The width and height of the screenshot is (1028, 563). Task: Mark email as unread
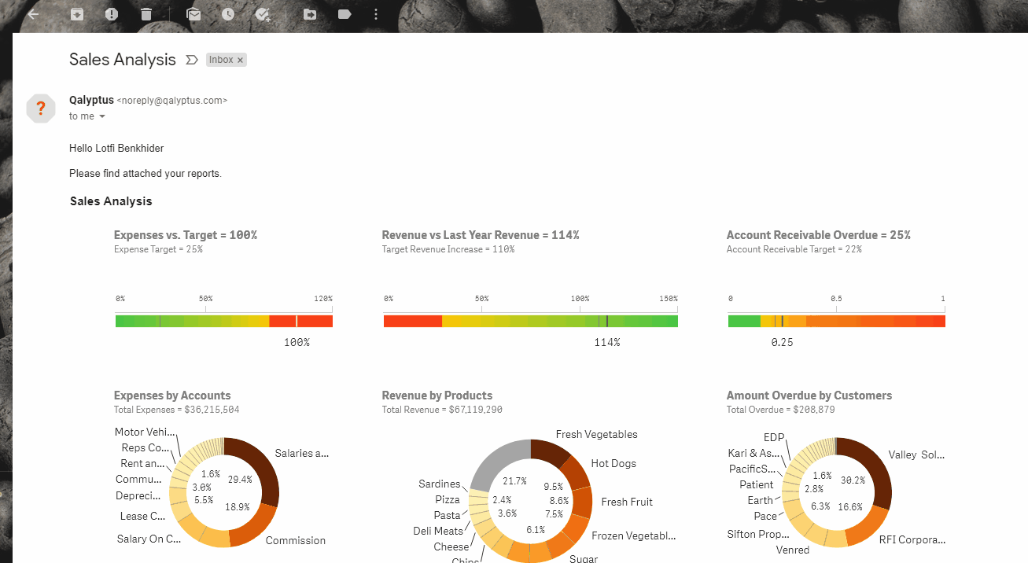(x=193, y=14)
